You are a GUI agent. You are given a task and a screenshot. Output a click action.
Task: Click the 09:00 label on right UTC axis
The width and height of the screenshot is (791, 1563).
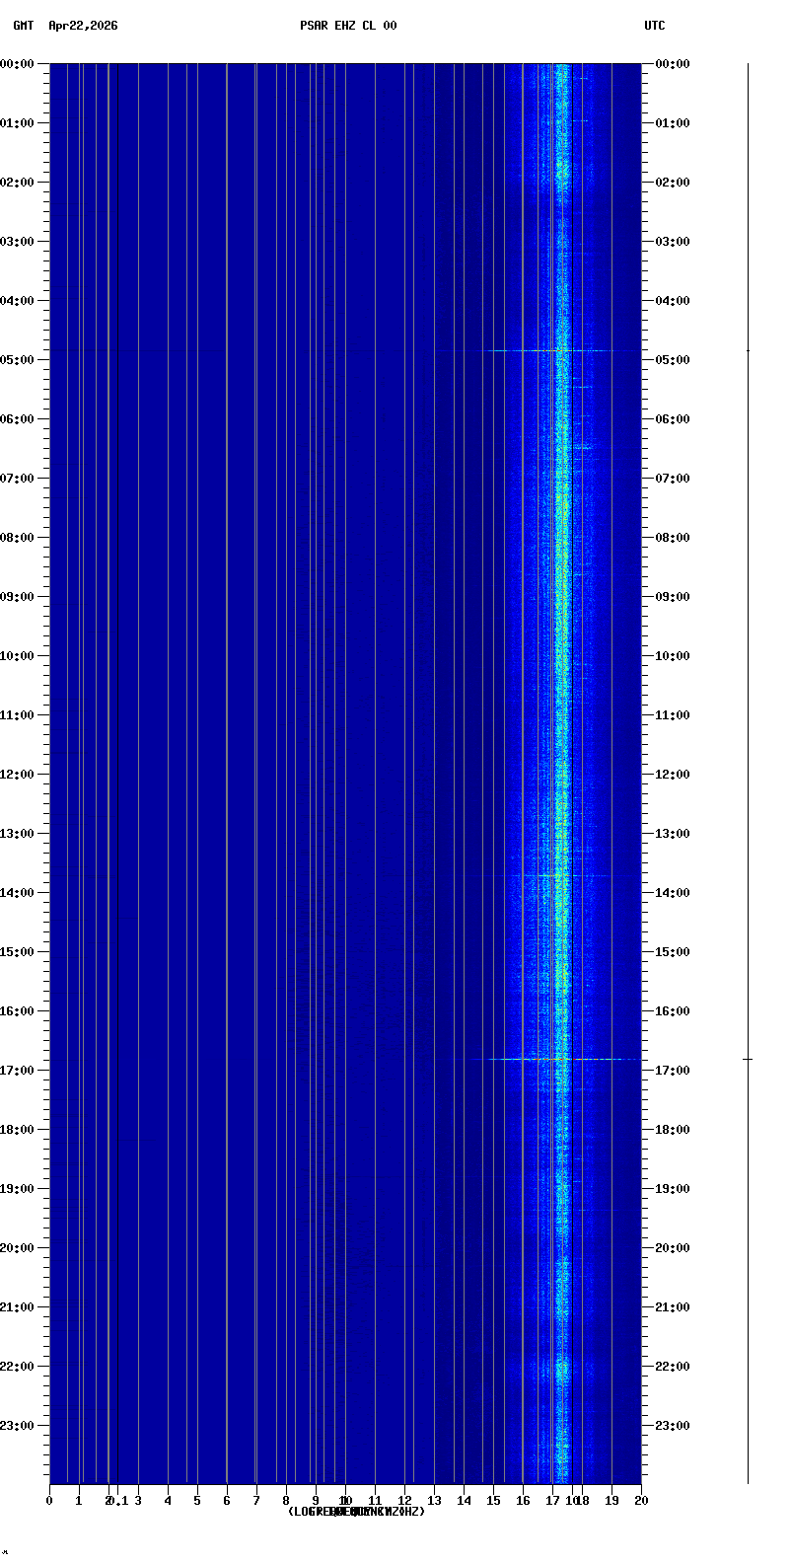(x=673, y=597)
